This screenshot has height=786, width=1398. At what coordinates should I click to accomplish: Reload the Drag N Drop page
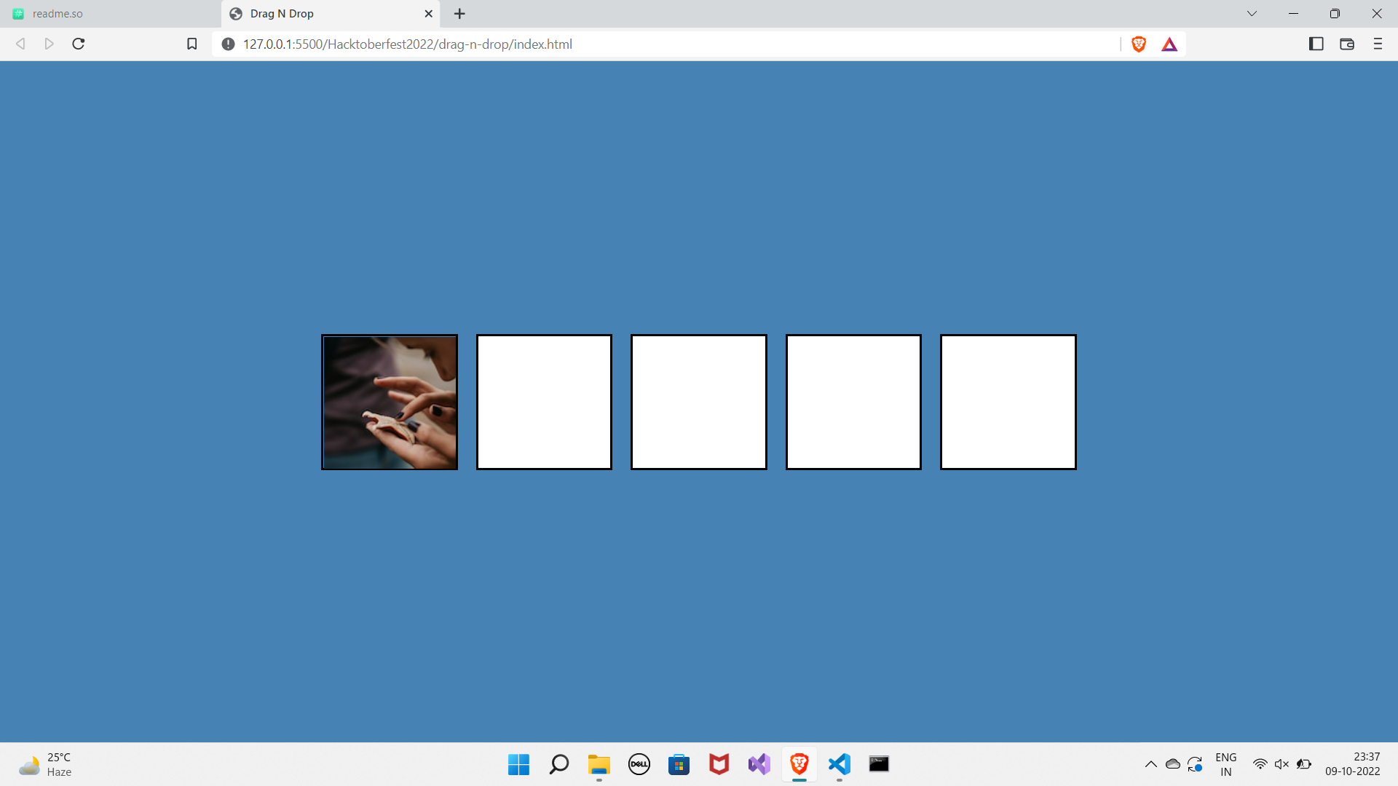(79, 44)
